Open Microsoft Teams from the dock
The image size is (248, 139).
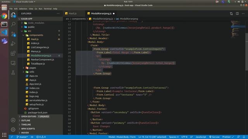4,41
